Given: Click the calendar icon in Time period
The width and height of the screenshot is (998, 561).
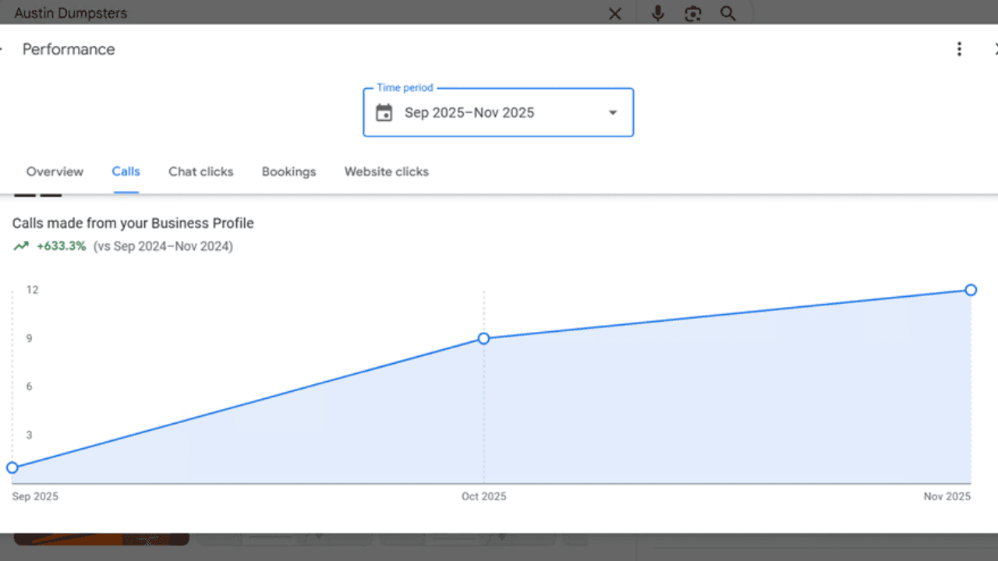Looking at the screenshot, I should (x=384, y=113).
